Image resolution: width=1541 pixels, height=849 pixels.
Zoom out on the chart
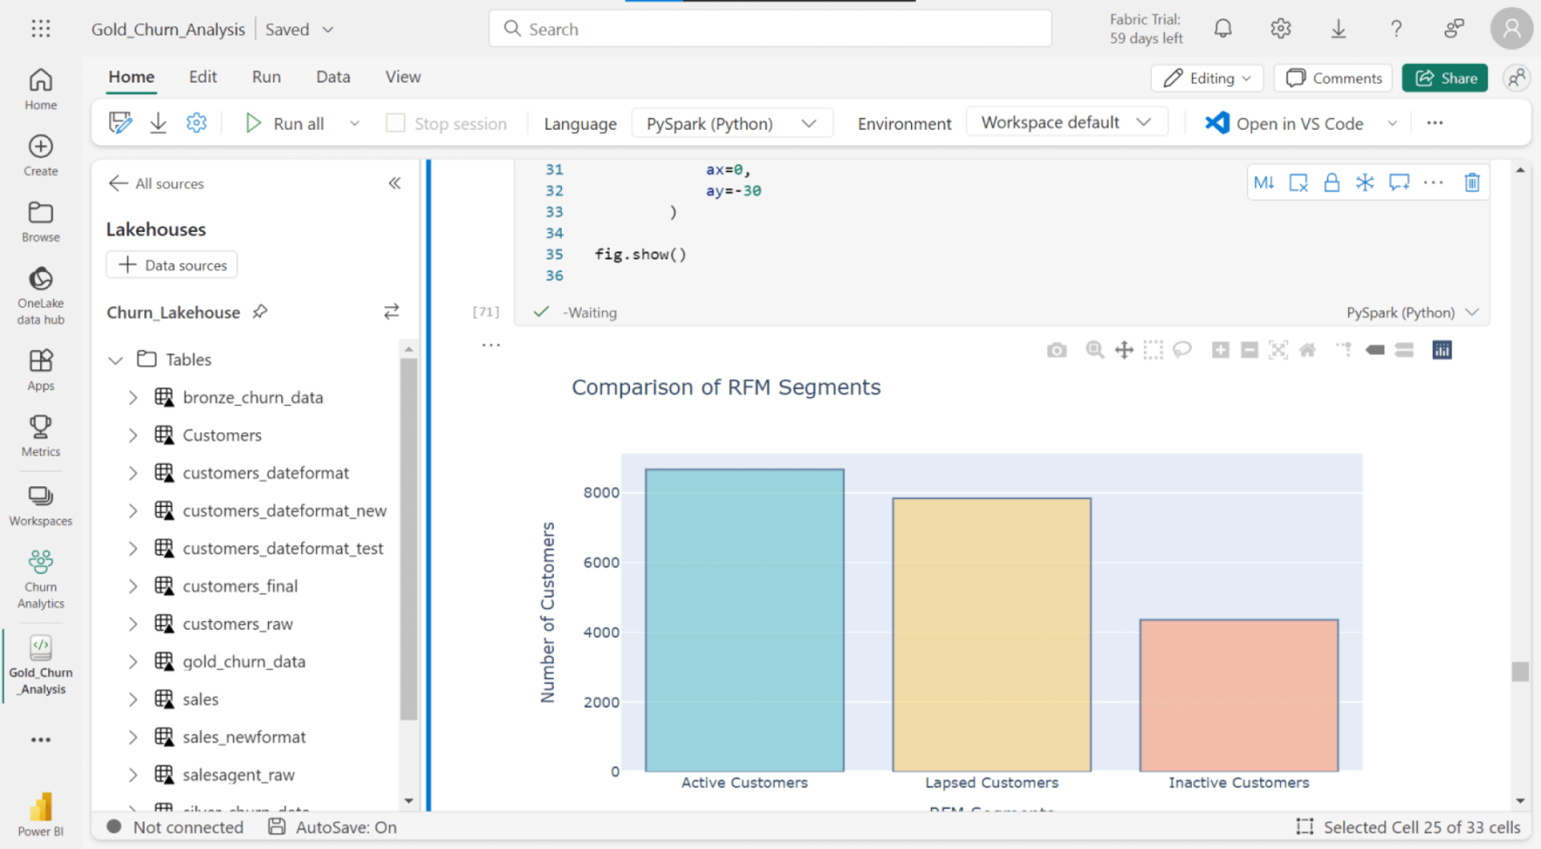[x=1250, y=350]
